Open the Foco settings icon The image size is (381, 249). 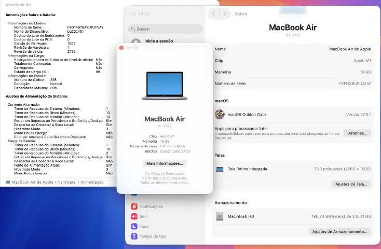tap(134, 226)
